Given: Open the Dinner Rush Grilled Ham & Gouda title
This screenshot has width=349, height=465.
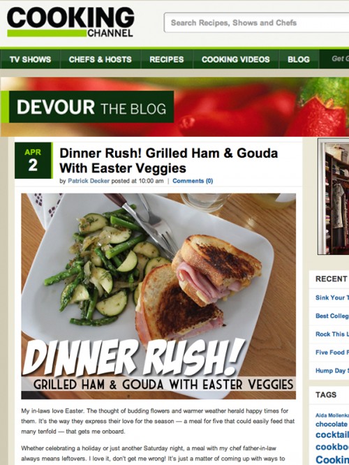Looking at the screenshot, I should (x=168, y=161).
